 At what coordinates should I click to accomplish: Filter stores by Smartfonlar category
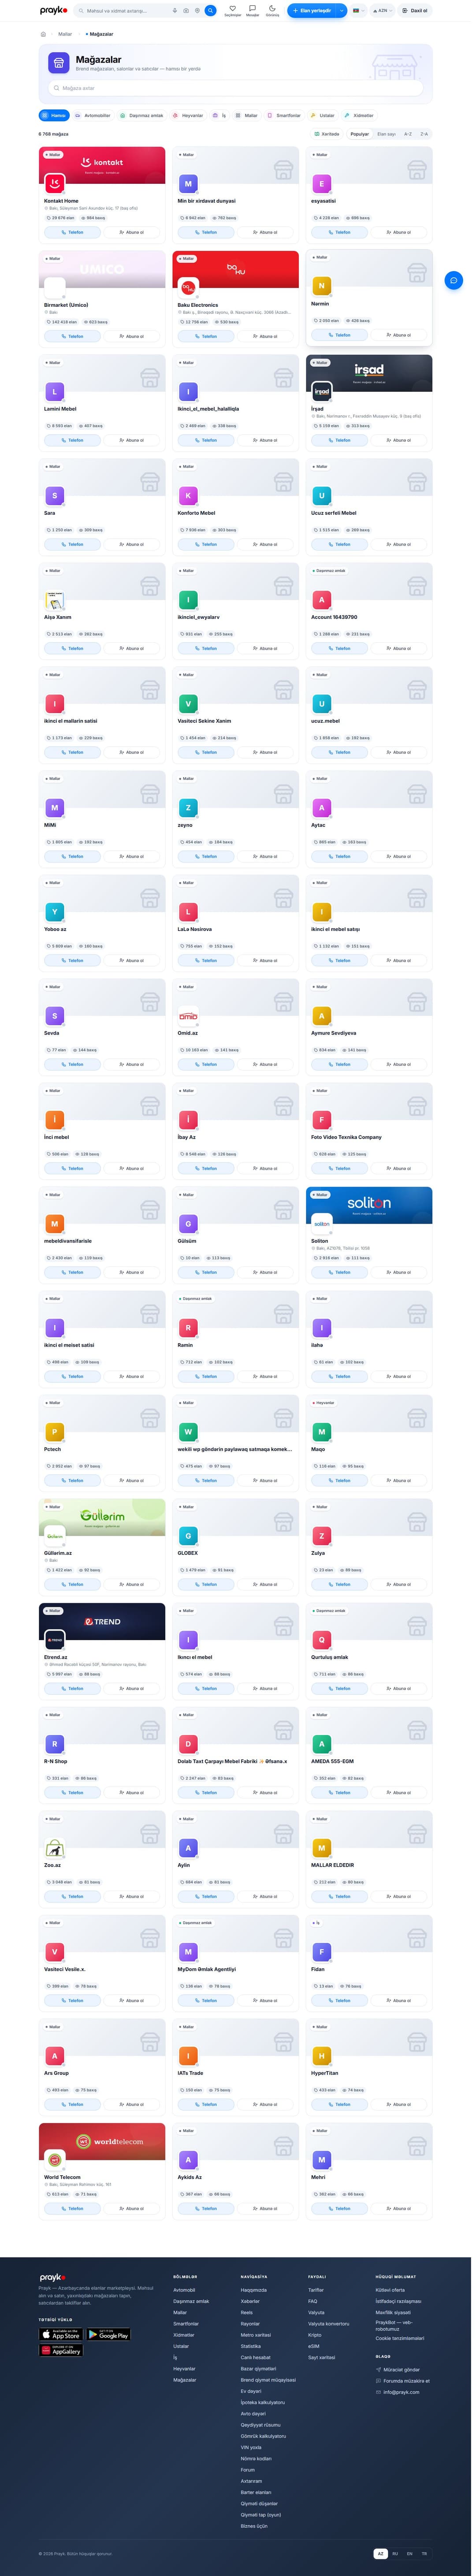tap(284, 115)
